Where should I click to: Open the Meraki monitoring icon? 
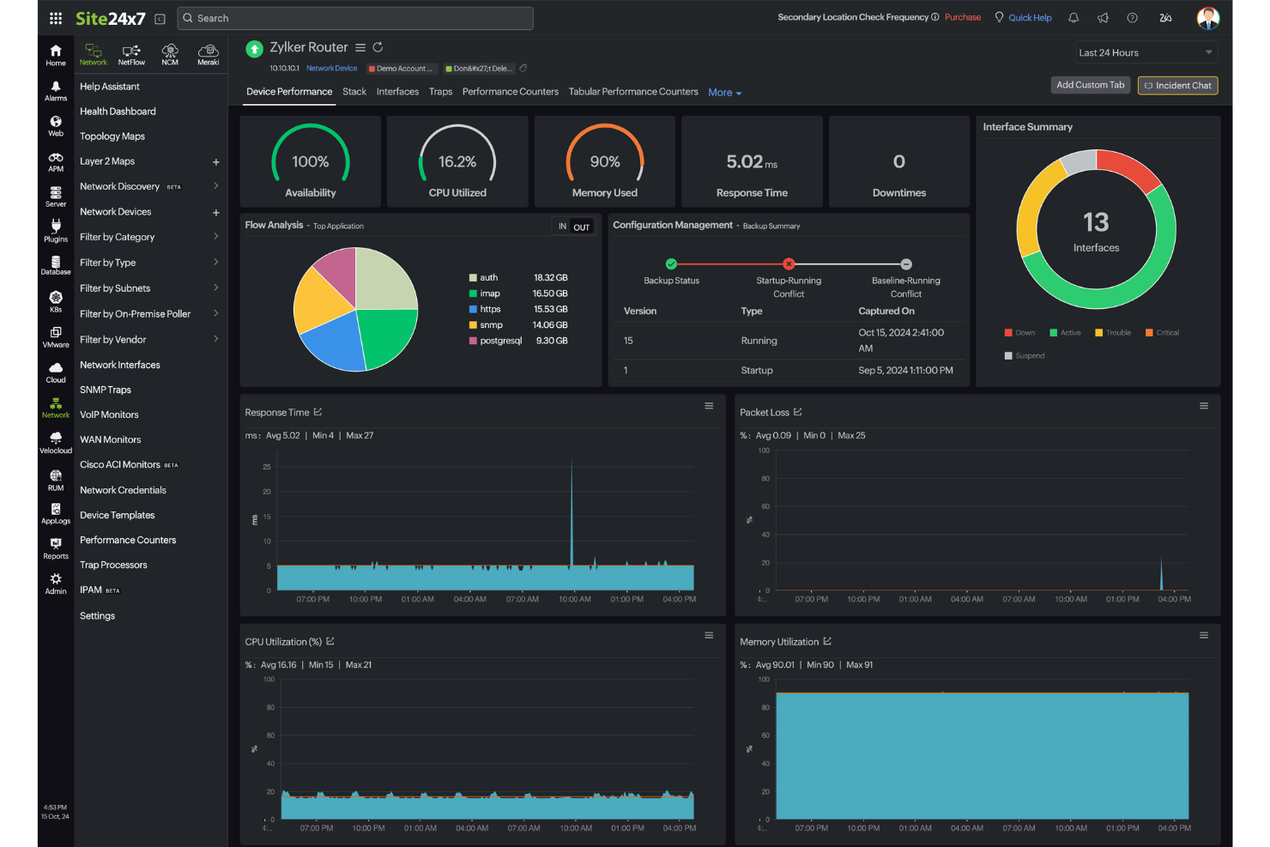point(208,54)
